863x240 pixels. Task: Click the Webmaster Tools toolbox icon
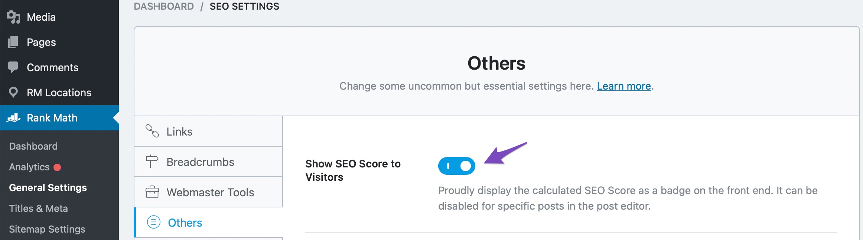[152, 192]
